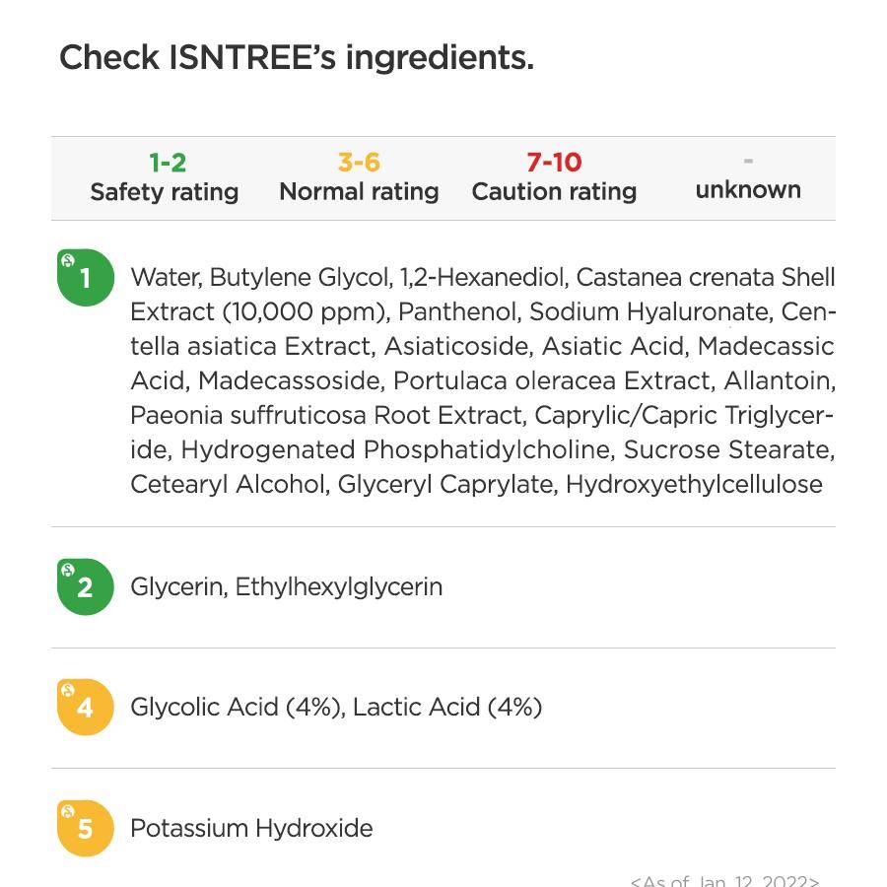Click small EWG logo on badge 5
887x887 pixels.
[68, 811]
